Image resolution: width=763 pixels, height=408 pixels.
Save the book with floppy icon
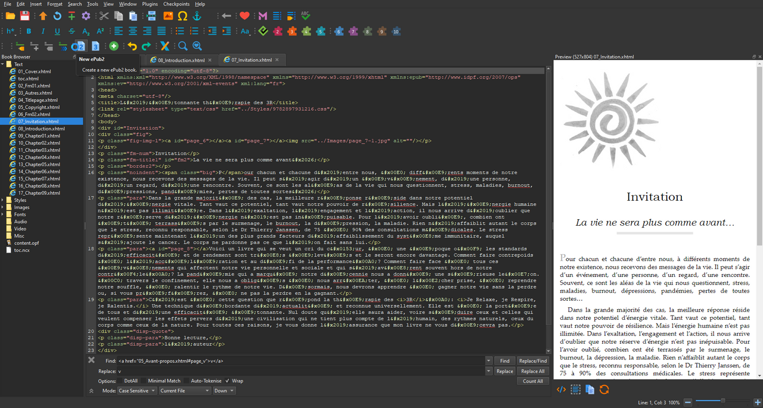point(25,15)
